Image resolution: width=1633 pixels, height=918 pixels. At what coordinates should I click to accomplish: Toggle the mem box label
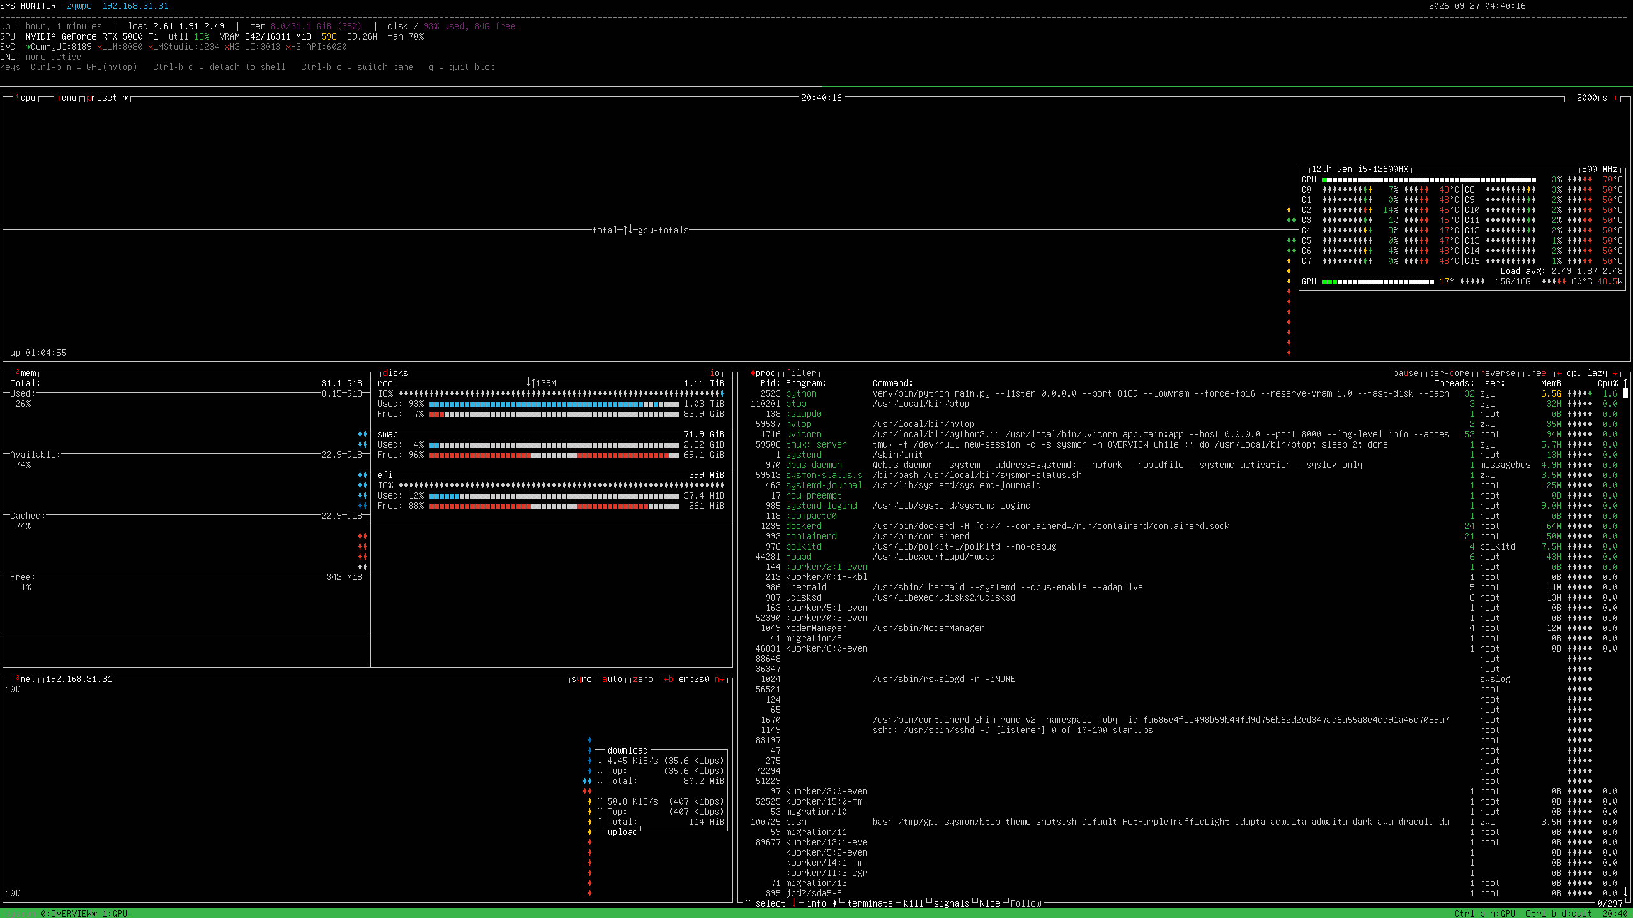(26, 373)
